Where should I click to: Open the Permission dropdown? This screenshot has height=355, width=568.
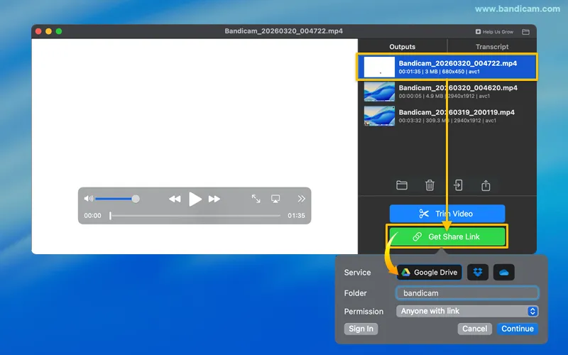pyautogui.click(x=467, y=311)
